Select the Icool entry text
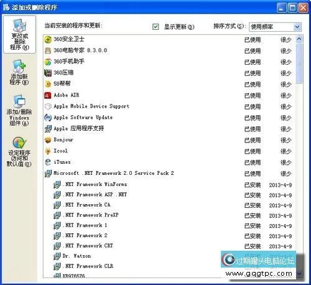Screen dimensions: 311x285 click(x=60, y=151)
